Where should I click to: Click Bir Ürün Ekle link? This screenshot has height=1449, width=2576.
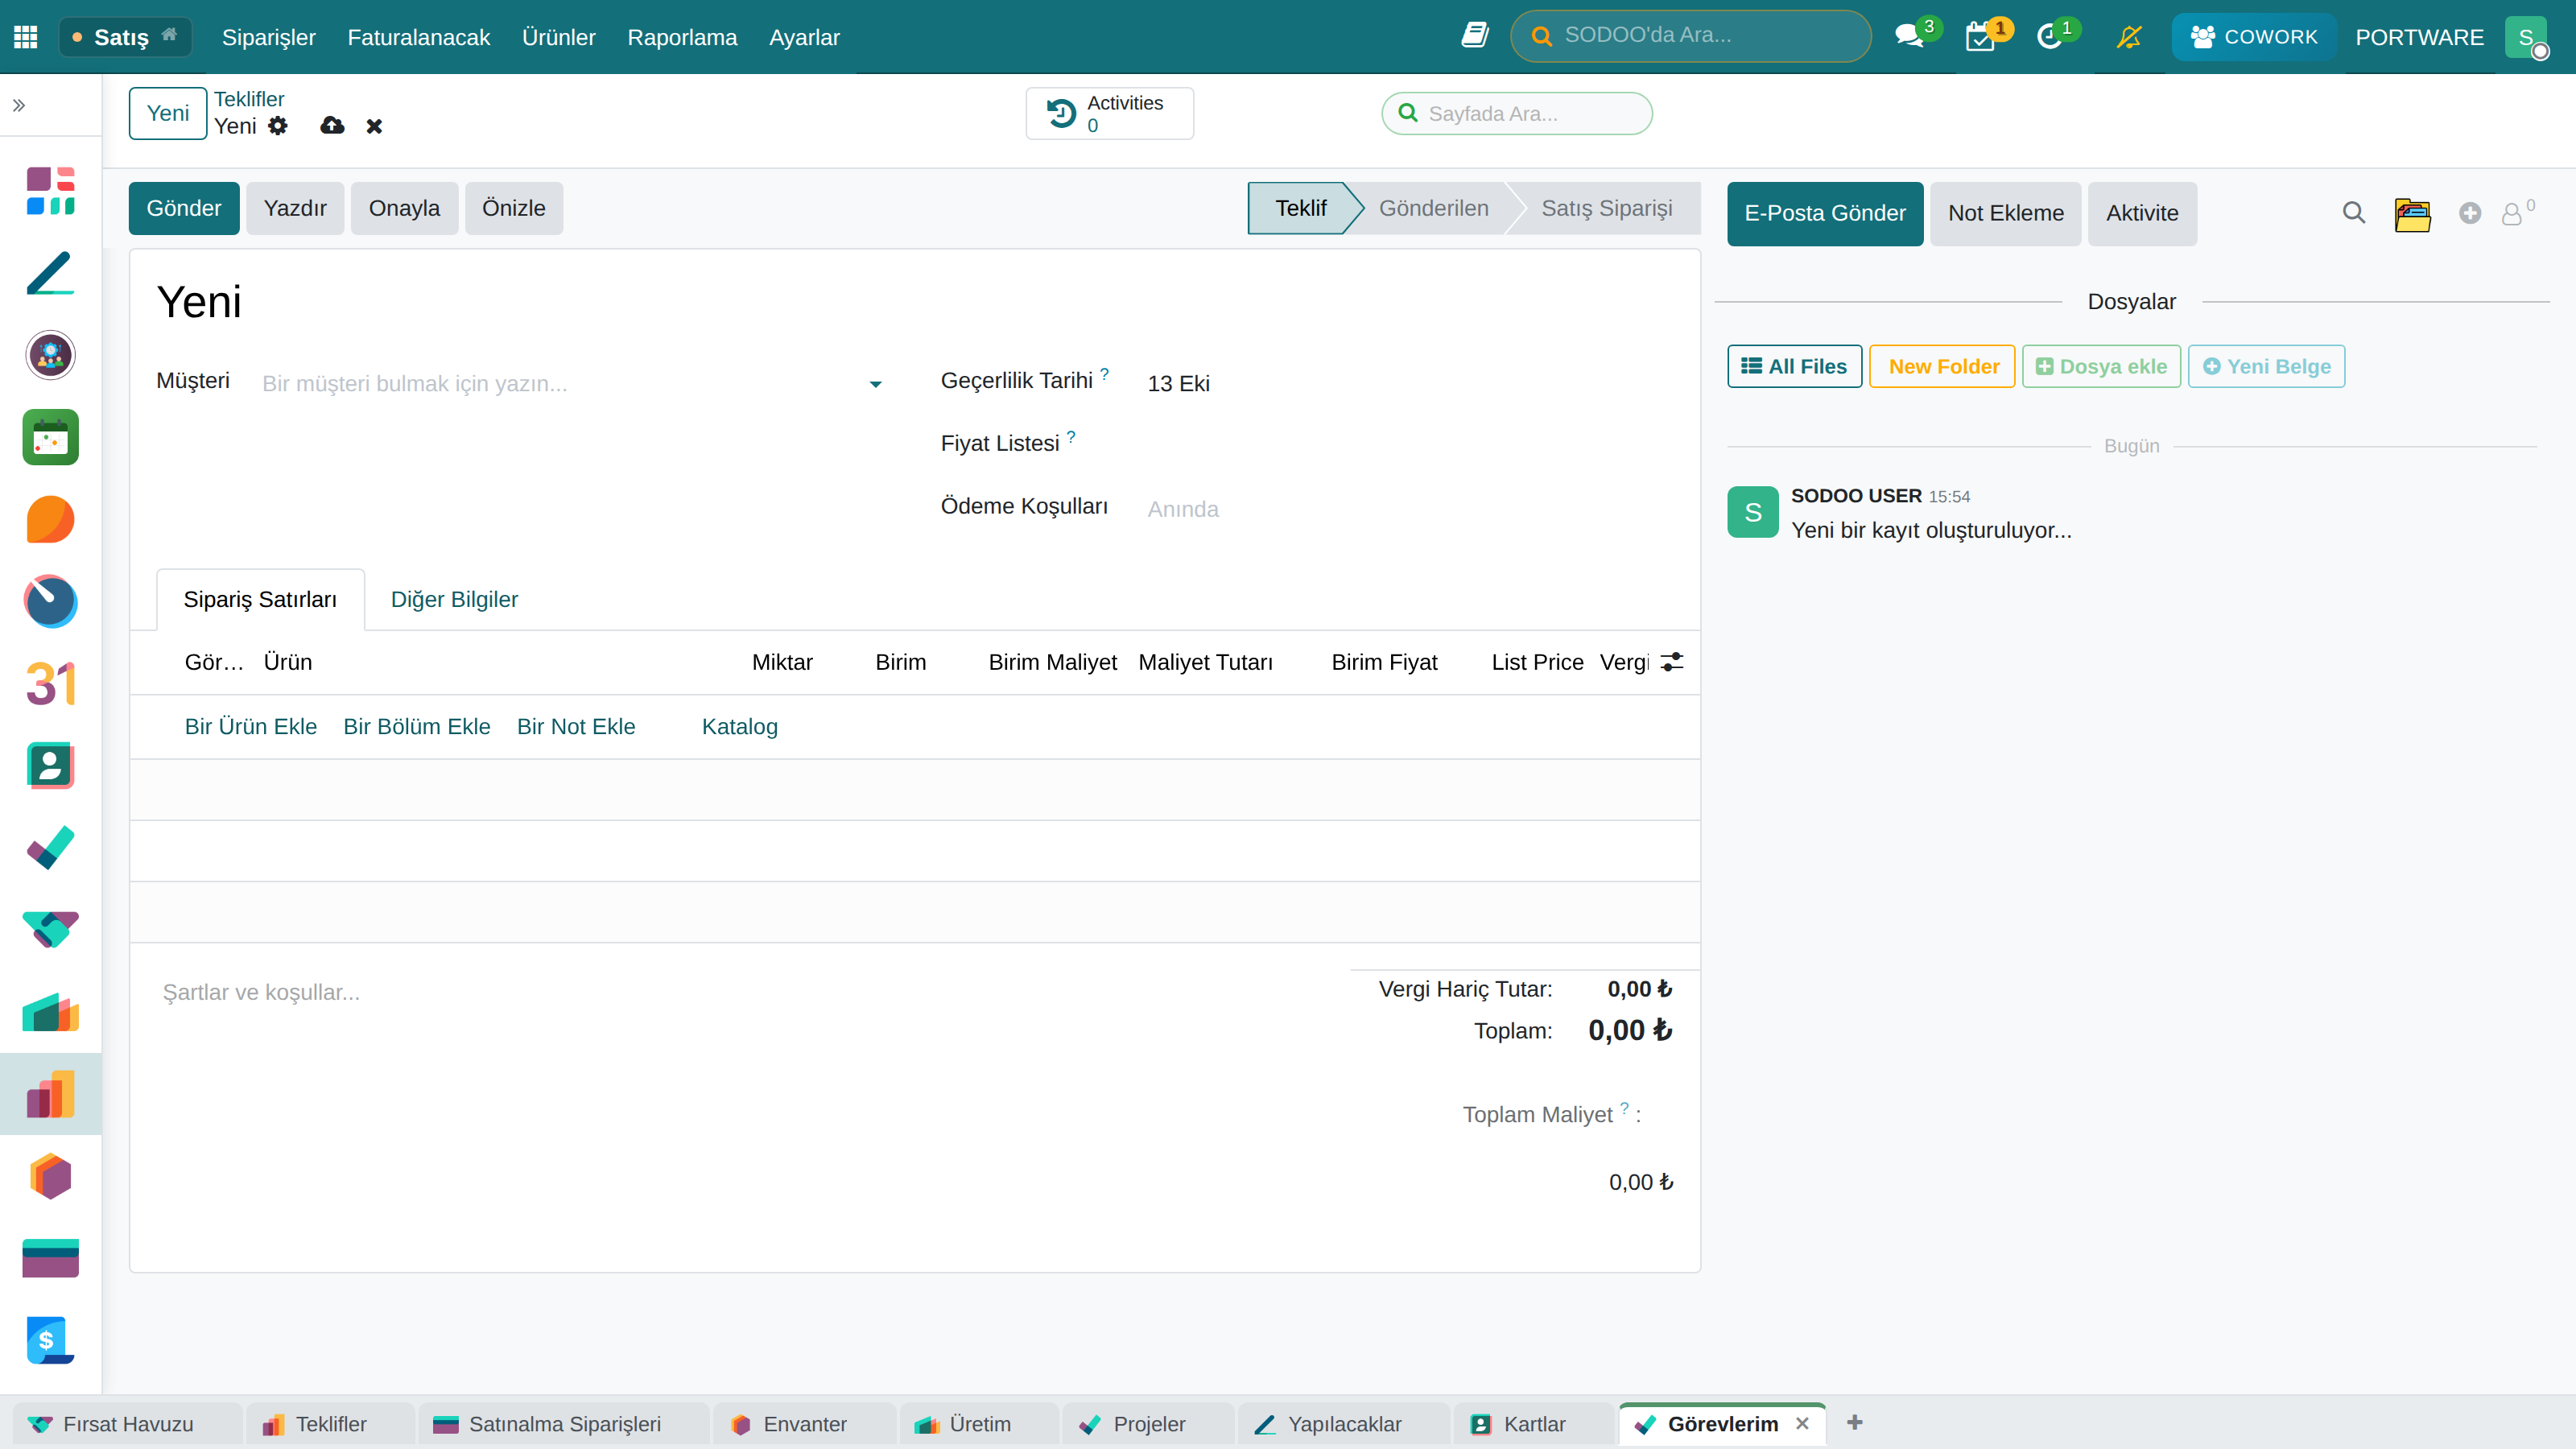coord(251,727)
